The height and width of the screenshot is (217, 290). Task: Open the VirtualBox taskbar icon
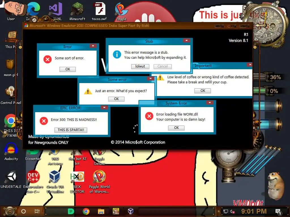131,211
